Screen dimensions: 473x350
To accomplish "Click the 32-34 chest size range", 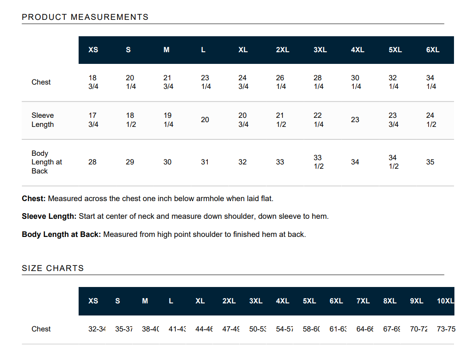I will point(97,329).
